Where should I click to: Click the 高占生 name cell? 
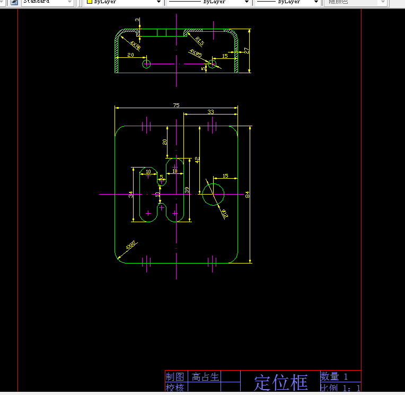(205, 377)
